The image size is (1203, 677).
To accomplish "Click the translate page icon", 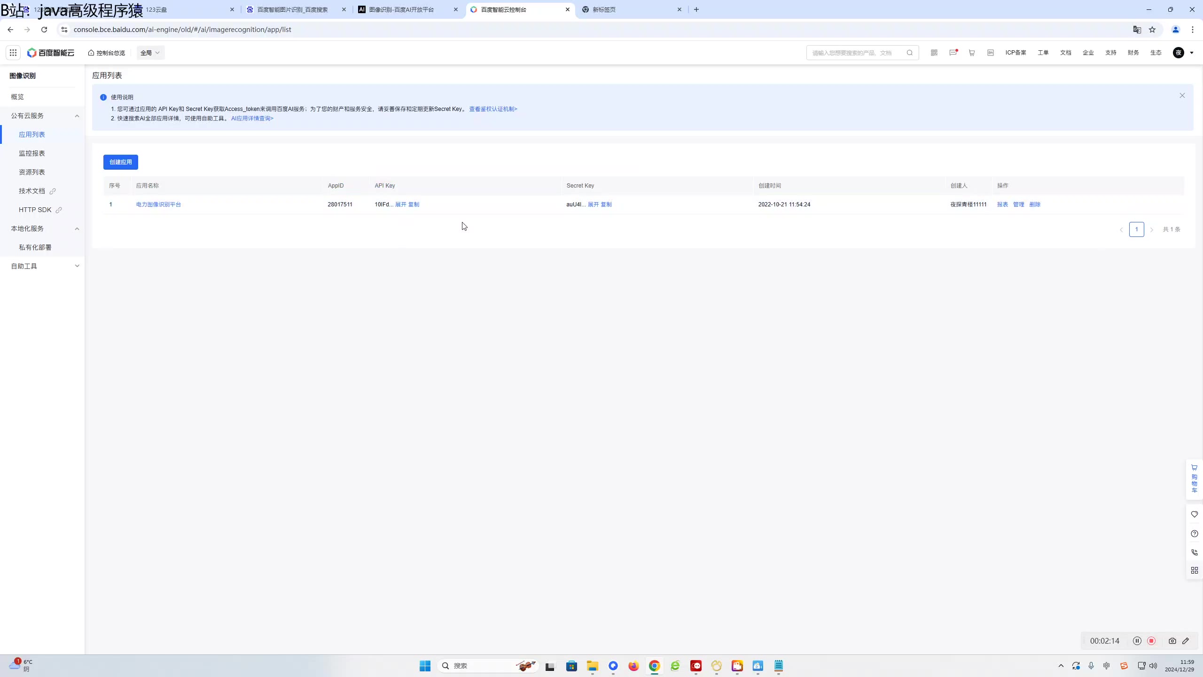I will [1137, 30].
